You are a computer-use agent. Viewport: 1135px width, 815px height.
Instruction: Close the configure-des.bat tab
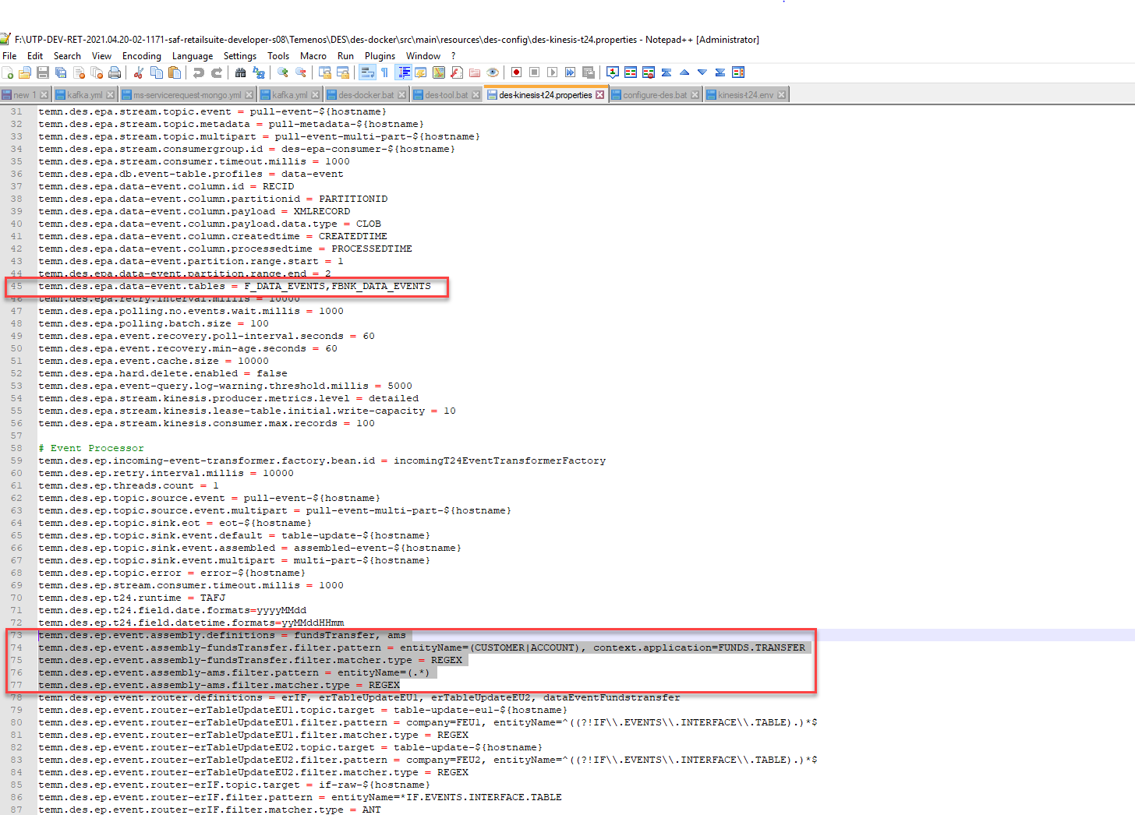[x=695, y=95]
